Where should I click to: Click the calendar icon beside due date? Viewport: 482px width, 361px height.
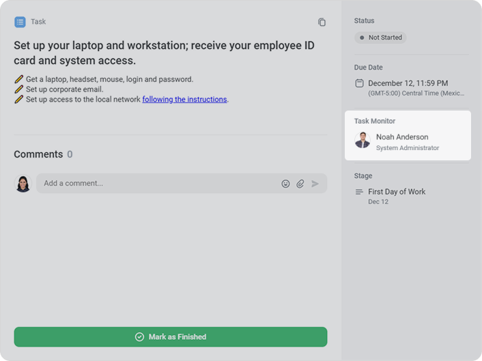pos(359,83)
